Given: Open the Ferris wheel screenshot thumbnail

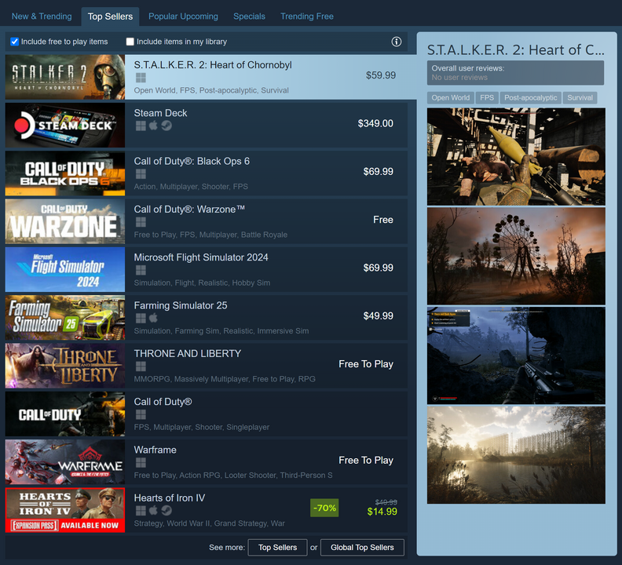Looking at the screenshot, I should coord(516,256).
